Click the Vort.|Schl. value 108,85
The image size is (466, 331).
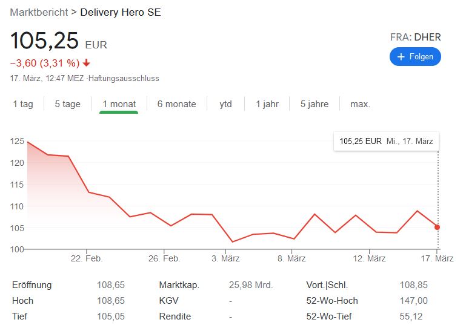pyautogui.click(x=414, y=285)
